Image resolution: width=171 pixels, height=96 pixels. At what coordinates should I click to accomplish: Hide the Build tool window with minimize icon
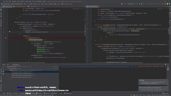[x=168, y=64]
